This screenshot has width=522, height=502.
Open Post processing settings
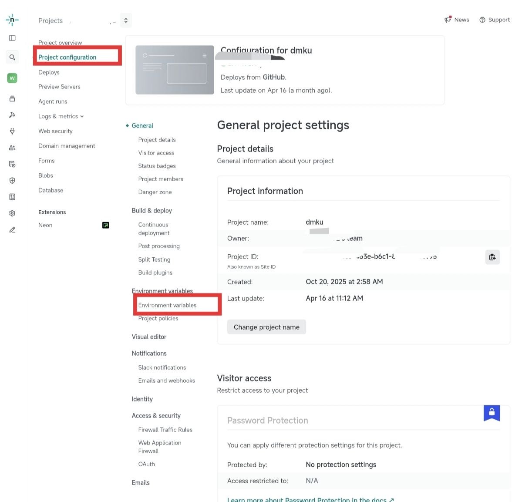(x=159, y=246)
